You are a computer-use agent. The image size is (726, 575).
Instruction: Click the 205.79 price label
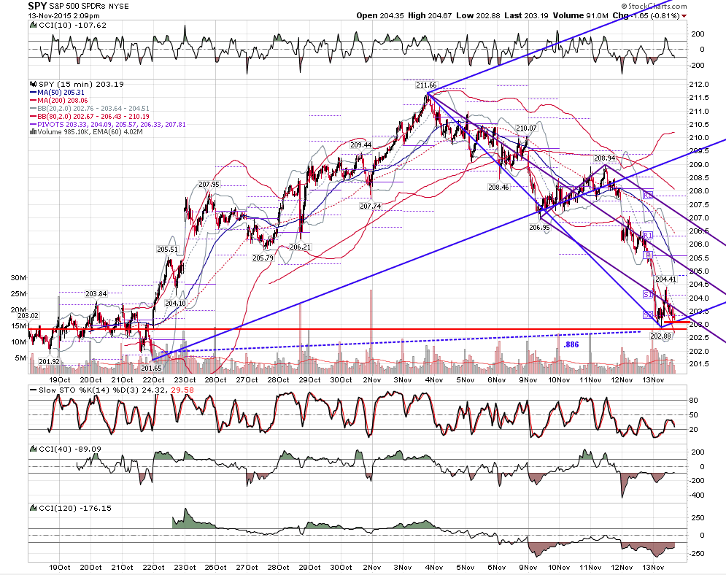[263, 258]
